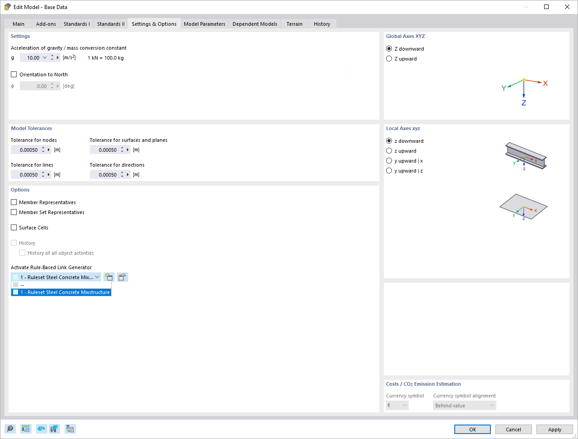Create a new rule-based link generator
The image size is (578, 439).
(x=109, y=277)
